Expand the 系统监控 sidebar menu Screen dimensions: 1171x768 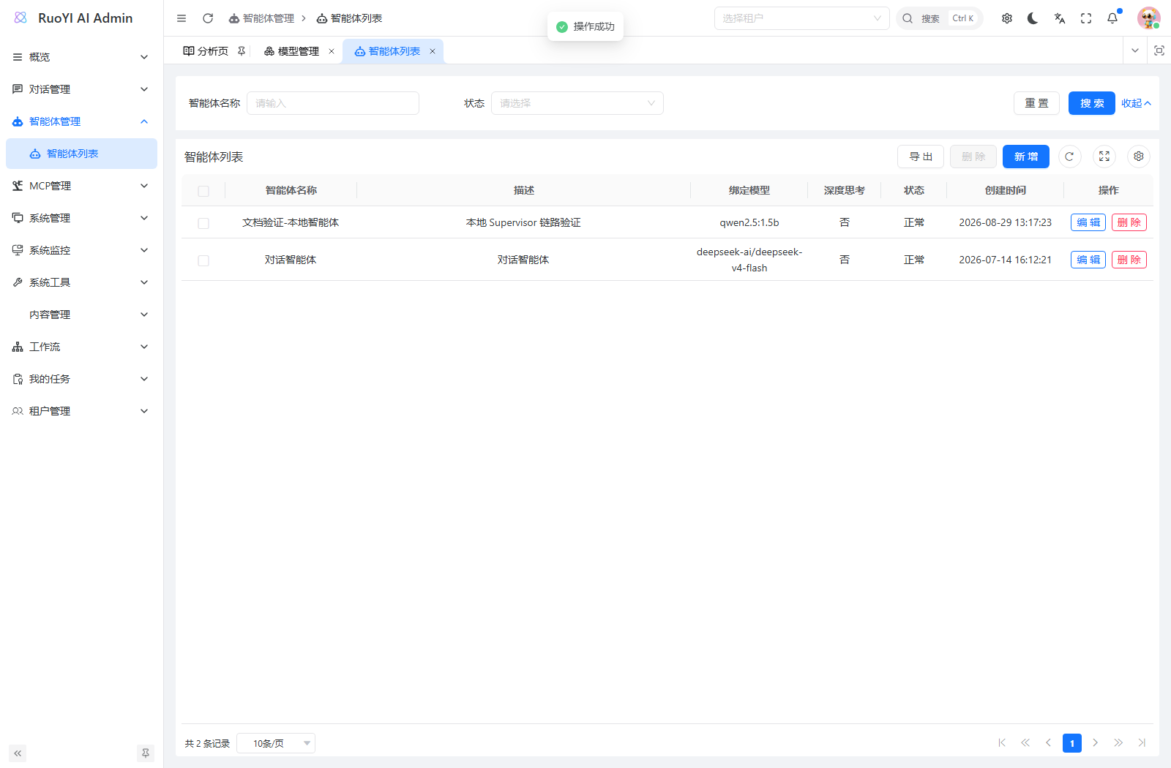pos(81,250)
